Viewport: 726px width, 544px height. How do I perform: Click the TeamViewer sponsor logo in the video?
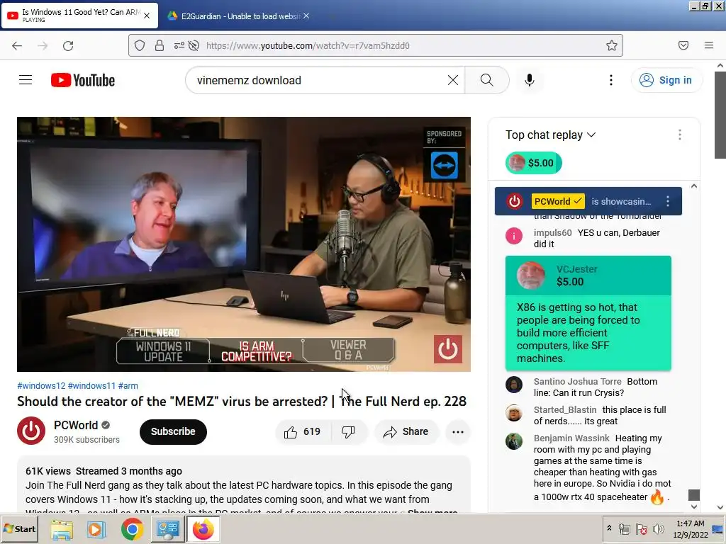click(444, 165)
